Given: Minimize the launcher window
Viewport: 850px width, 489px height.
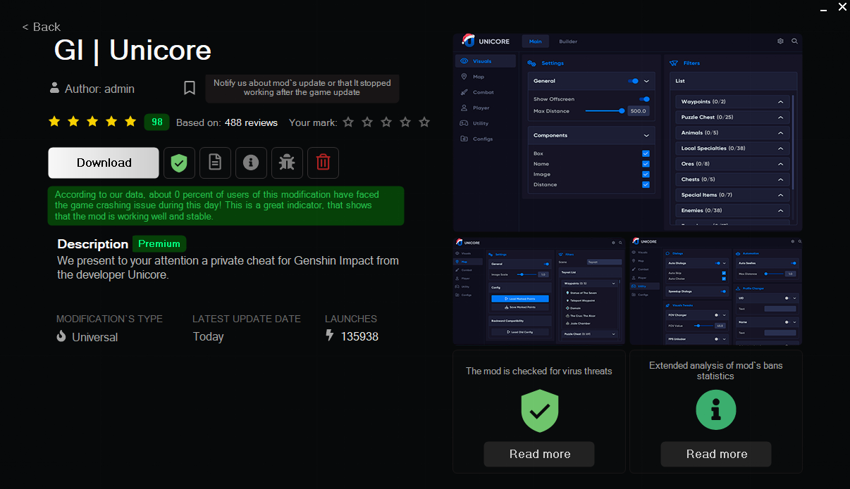Looking at the screenshot, I should pos(825,9).
